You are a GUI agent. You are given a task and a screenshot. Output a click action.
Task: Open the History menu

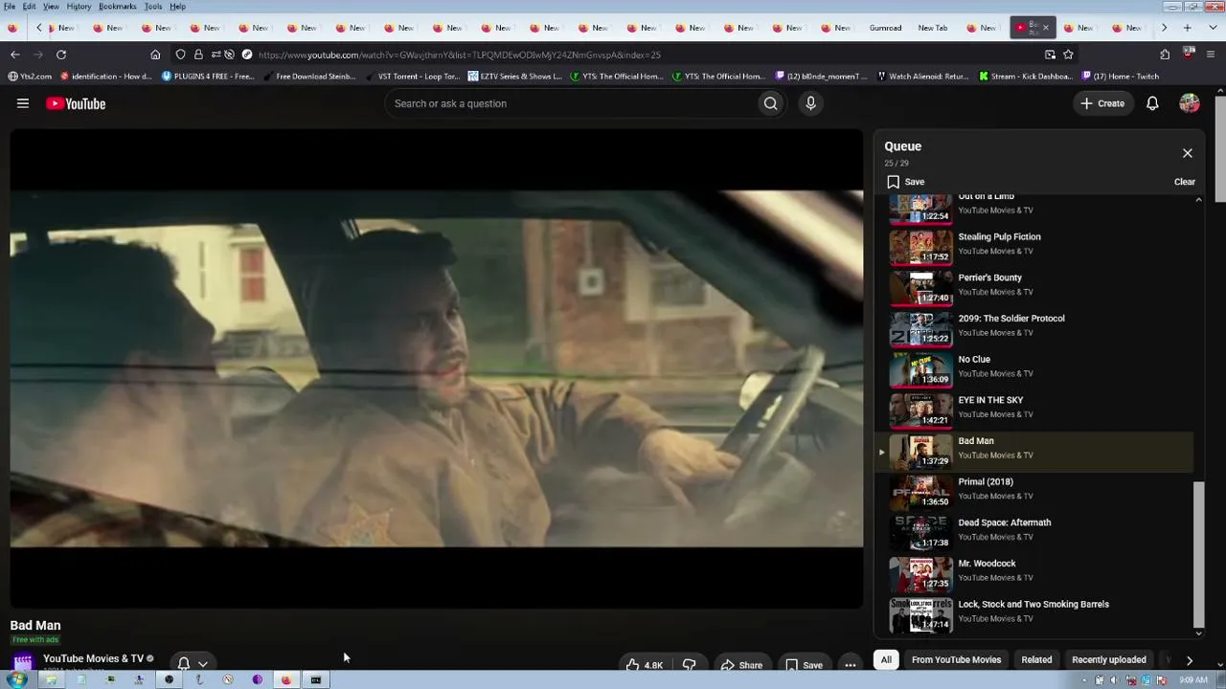[x=79, y=7]
